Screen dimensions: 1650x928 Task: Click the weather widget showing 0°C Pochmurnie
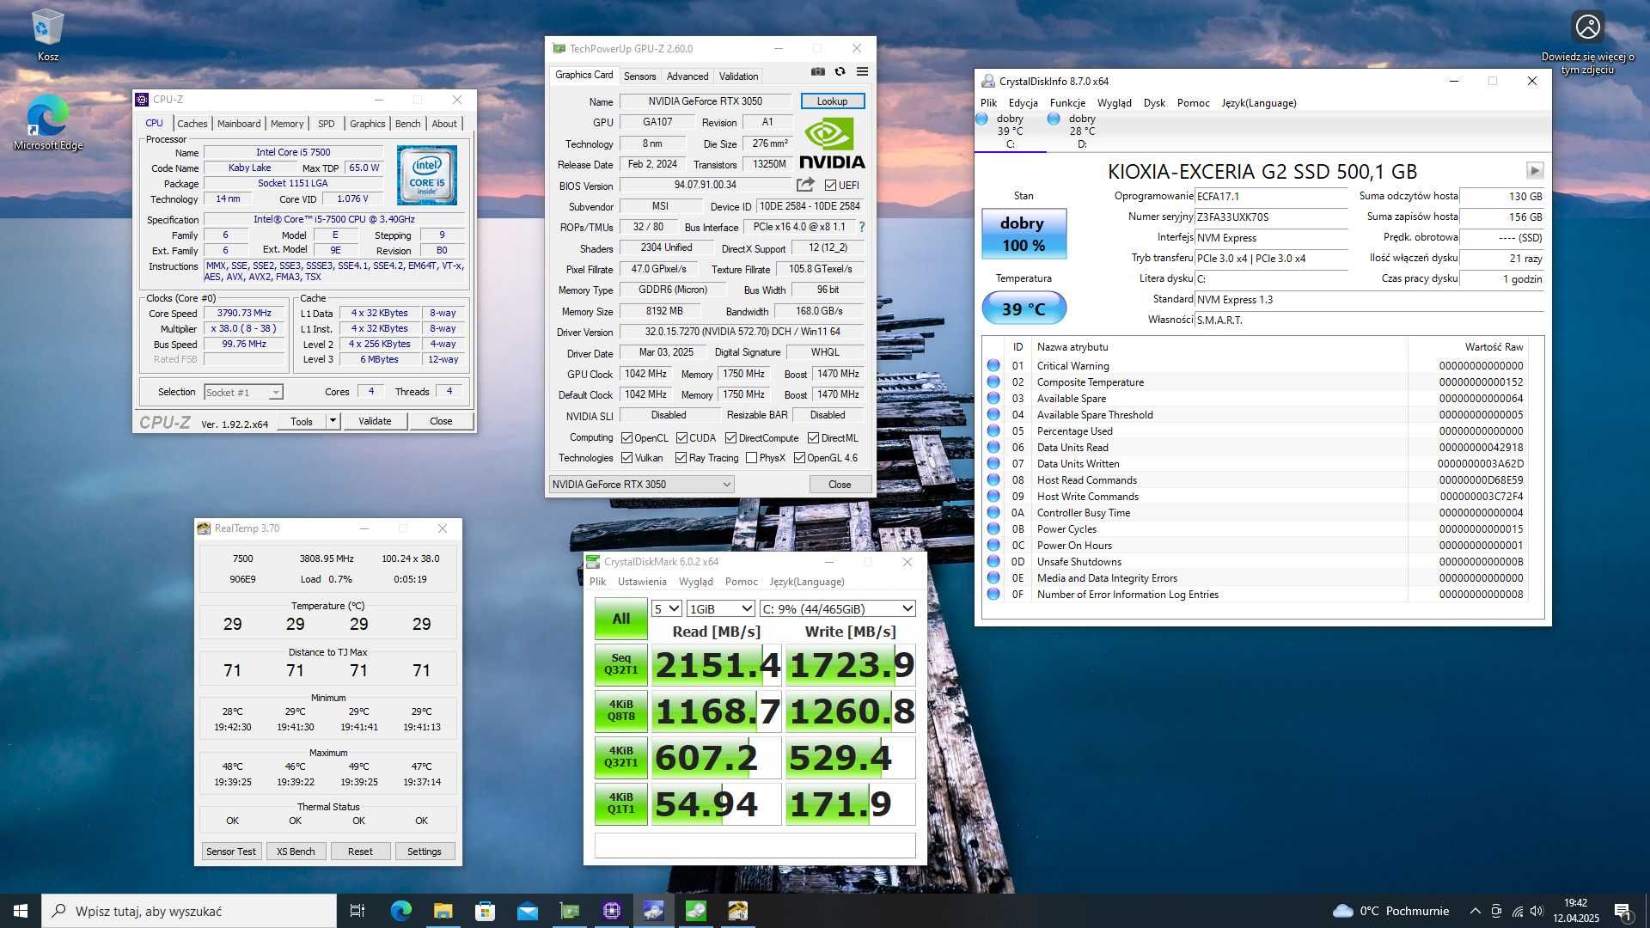coord(1390,911)
